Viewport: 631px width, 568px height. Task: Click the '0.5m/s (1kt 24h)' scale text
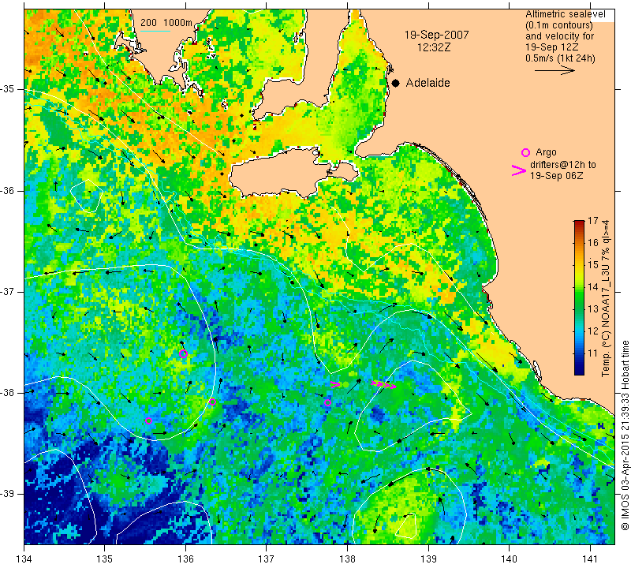click(x=560, y=58)
